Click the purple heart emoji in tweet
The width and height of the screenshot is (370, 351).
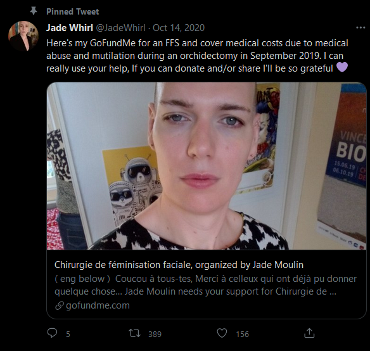(x=342, y=67)
